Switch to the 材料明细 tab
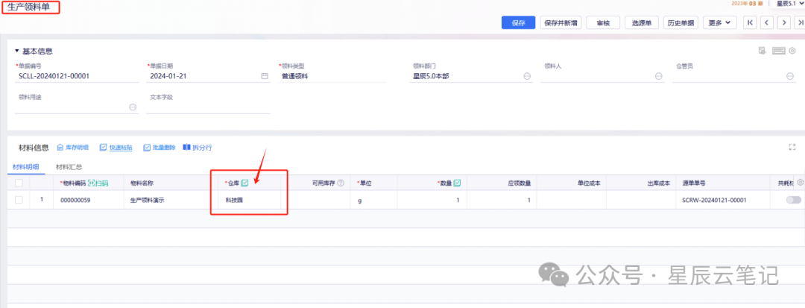 click(x=25, y=167)
